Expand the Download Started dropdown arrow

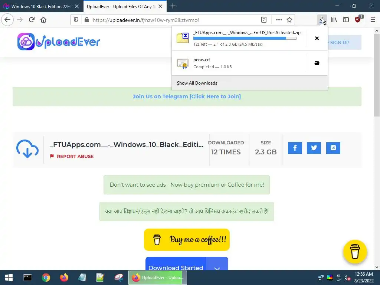tap(217, 264)
